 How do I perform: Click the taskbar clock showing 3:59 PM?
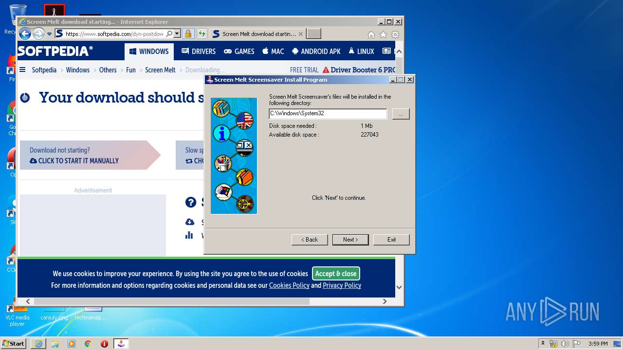pyautogui.click(x=598, y=344)
